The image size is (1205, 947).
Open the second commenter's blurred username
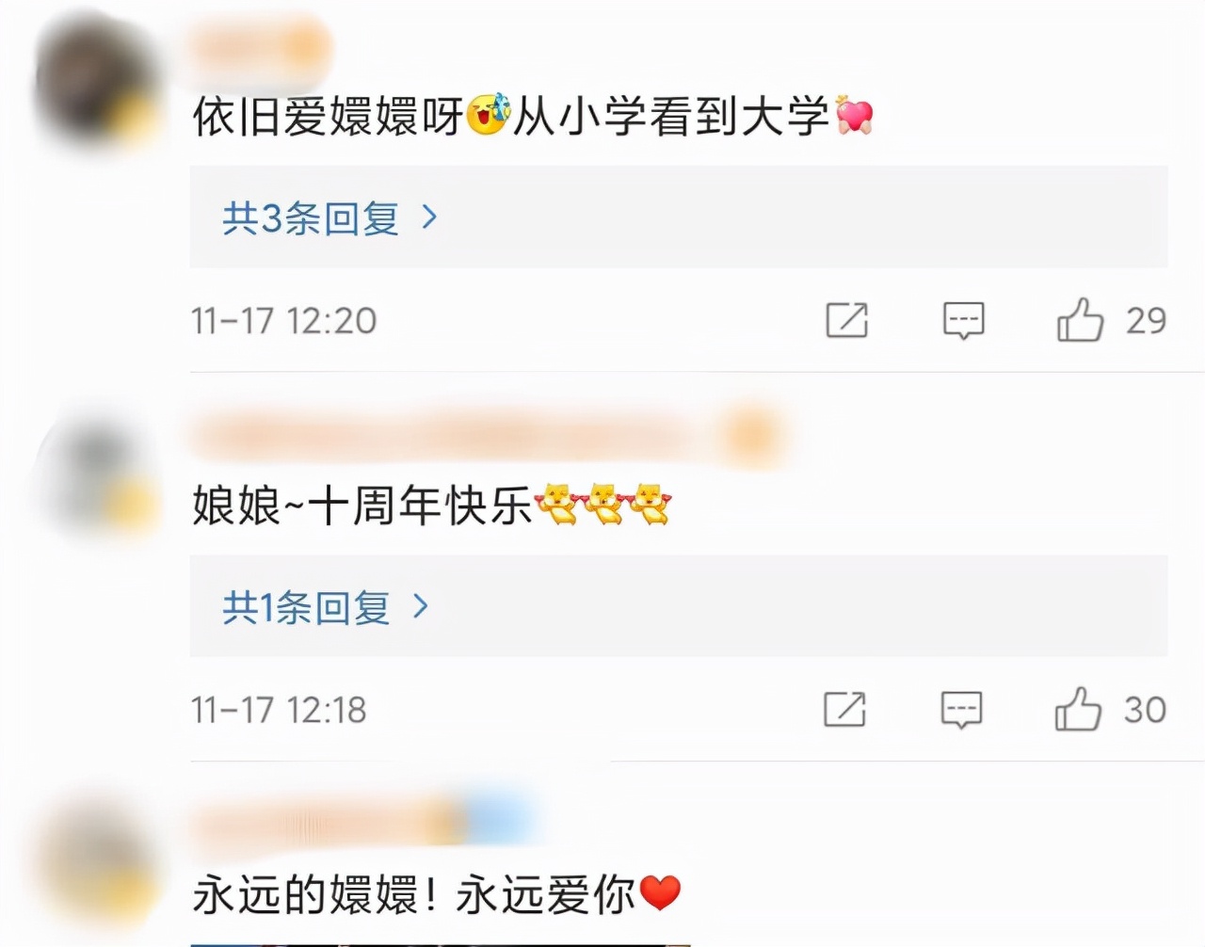click(488, 436)
